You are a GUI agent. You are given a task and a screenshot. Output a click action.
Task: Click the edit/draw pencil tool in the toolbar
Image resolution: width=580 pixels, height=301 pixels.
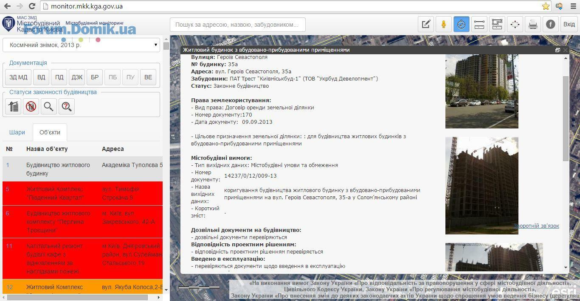coord(426,25)
